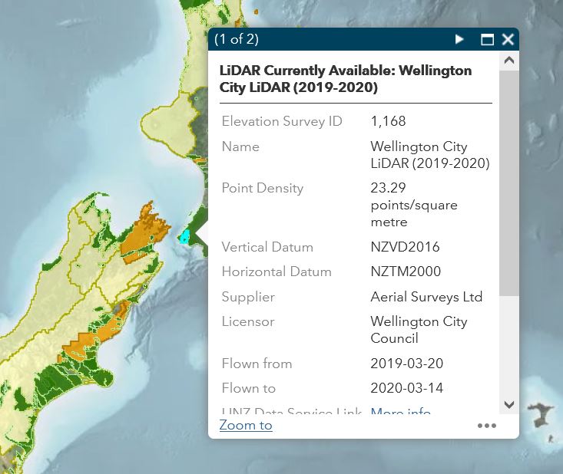563x474 pixels.
Task: Show the next feature in popup
Action: 459,39
